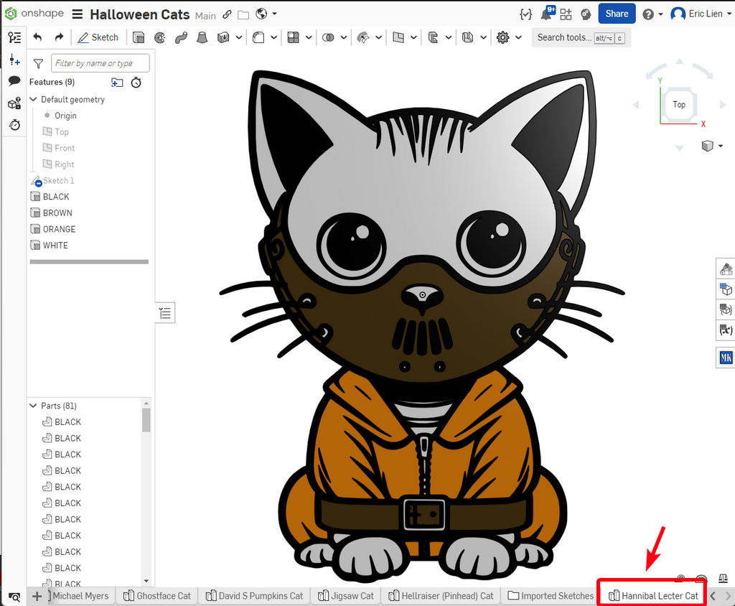This screenshot has height=606, width=735.
Task: Select the Modify fillet surface tool
Action: [362, 37]
